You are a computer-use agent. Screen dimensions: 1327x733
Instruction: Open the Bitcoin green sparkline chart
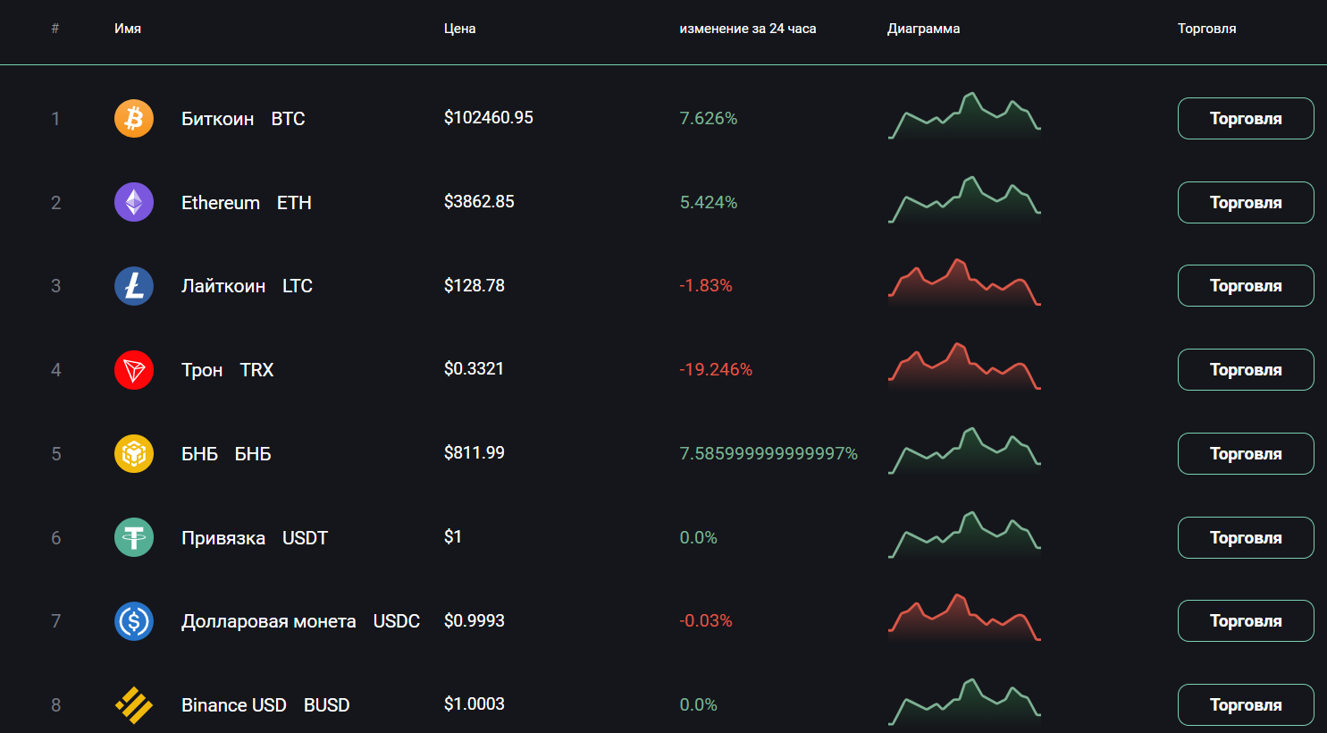(x=964, y=116)
